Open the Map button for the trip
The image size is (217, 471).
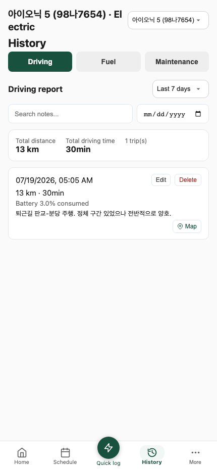187,226
